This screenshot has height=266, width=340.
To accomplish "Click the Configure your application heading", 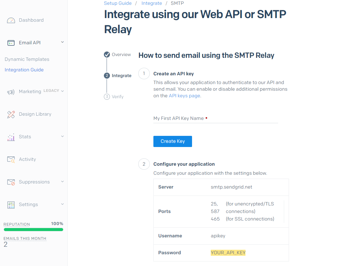I will coord(184,164).
